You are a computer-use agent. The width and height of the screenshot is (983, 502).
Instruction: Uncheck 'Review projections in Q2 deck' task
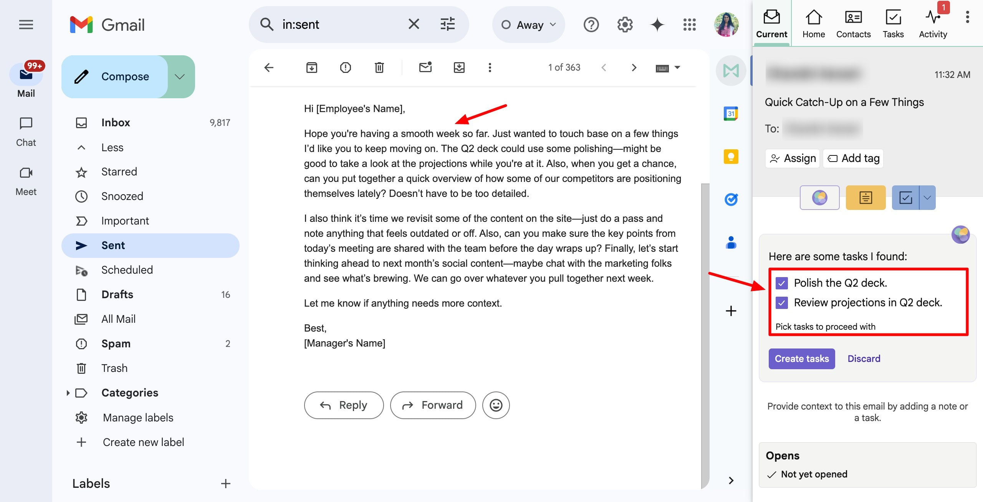[782, 303]
